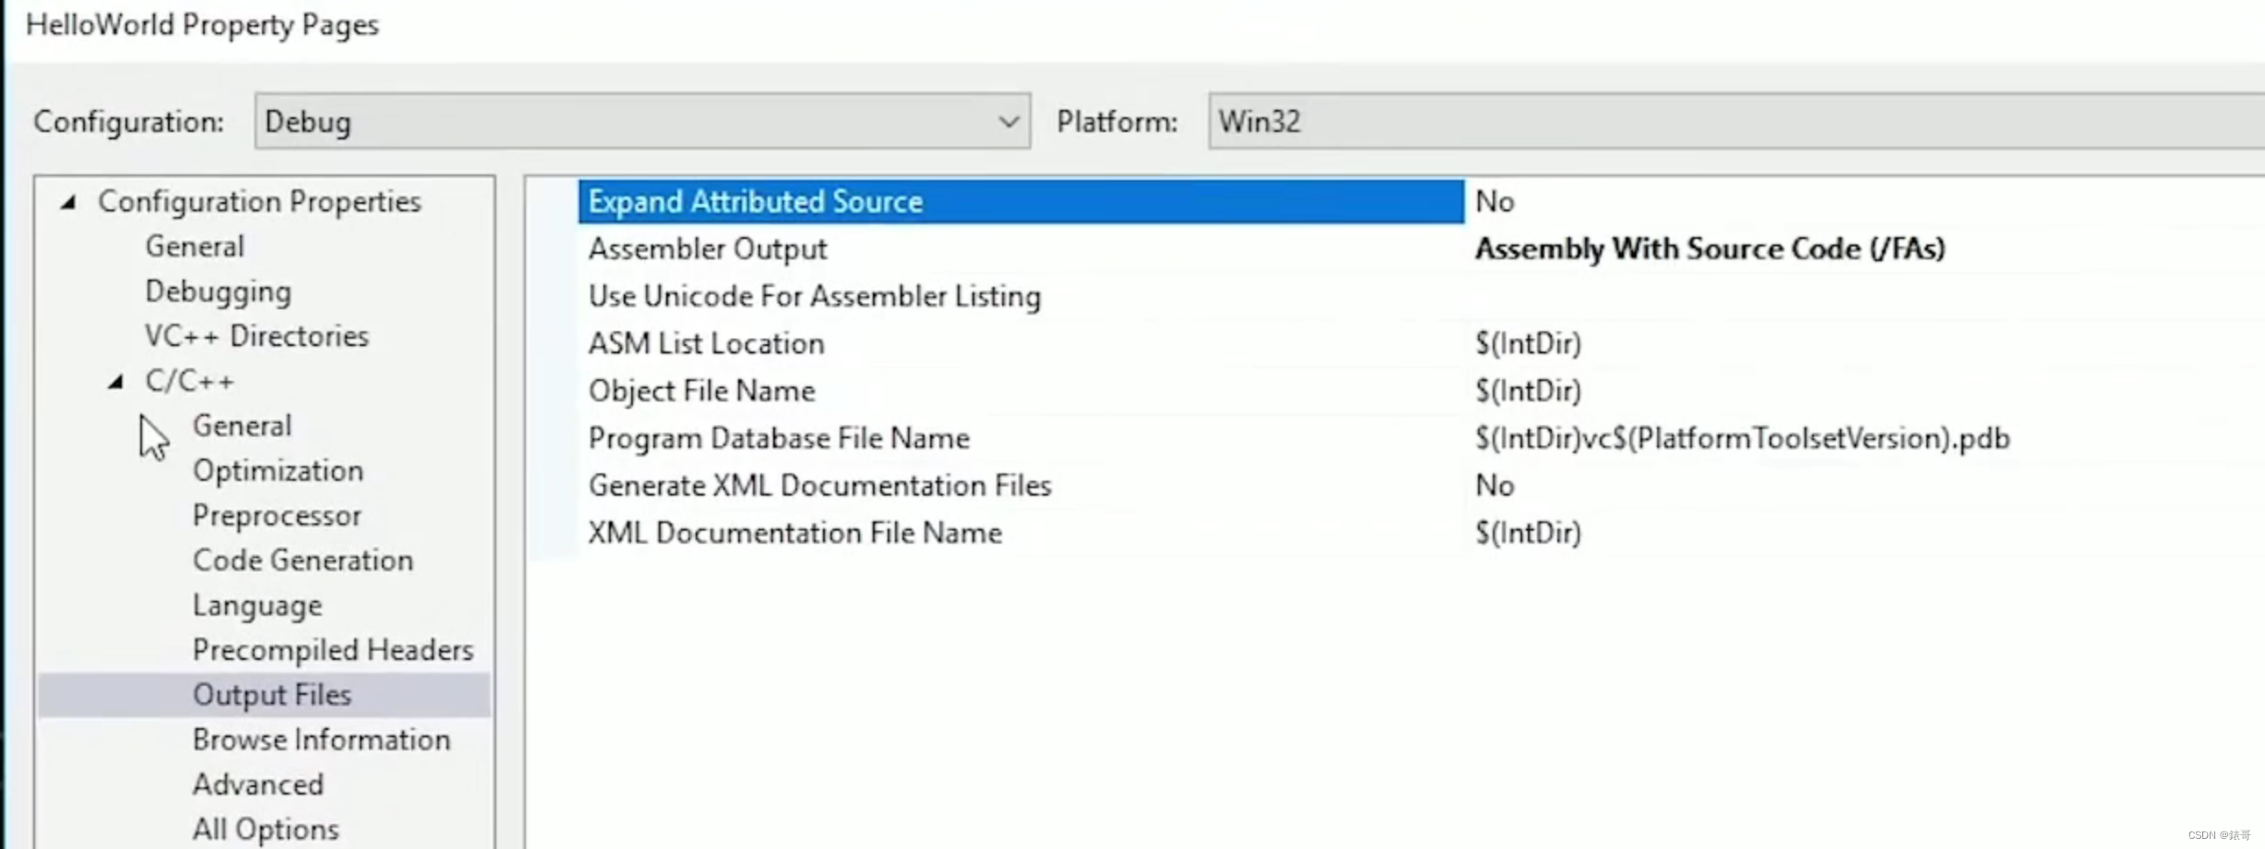Image resolution: width=2265 pixels, height=849 pixels.
Task: Click the No value for Expand Attributed Source
Action: 1495,201
